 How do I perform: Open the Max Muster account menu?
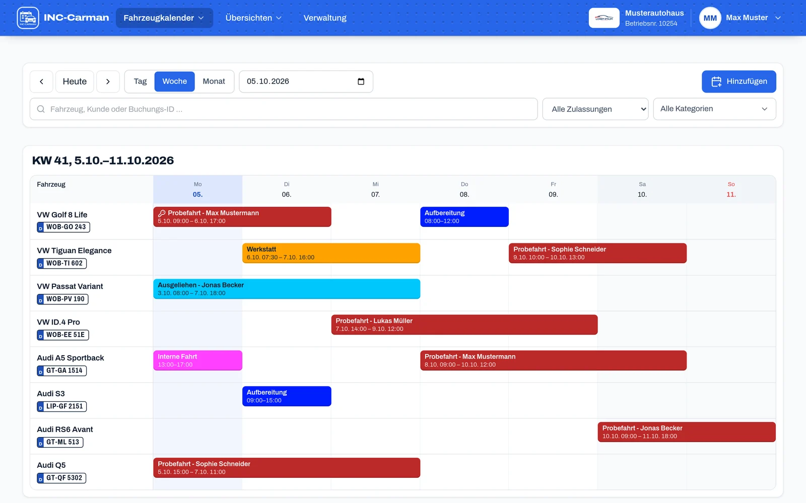pos(754,18)
